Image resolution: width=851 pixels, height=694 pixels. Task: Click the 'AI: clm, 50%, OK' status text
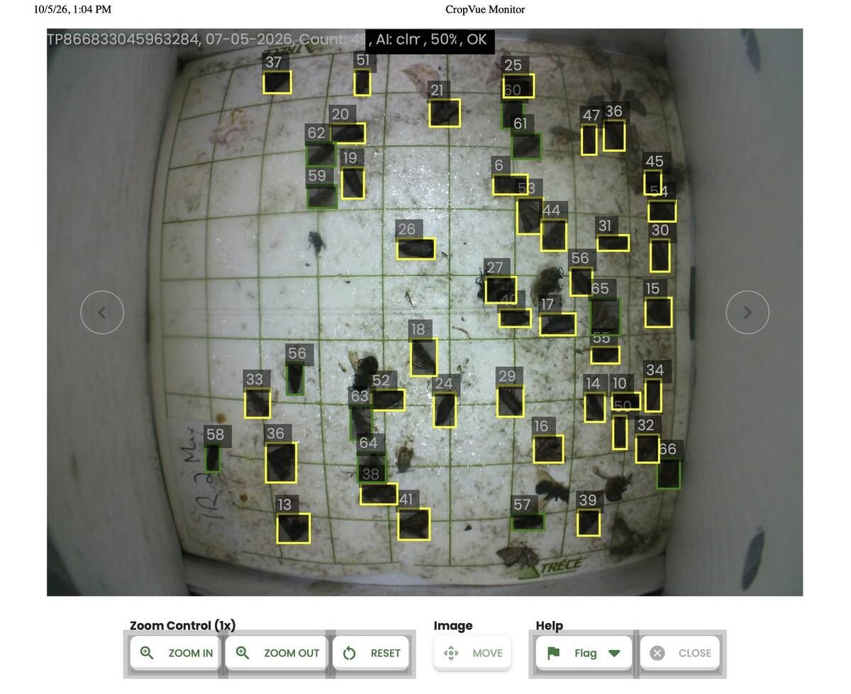(432, 39)
